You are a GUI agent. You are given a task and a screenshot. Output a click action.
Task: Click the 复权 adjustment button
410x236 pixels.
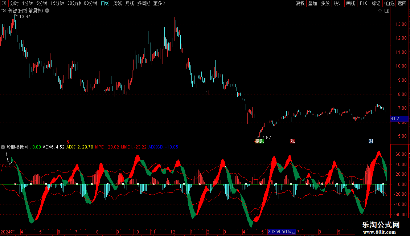click(x=300, y=3)
